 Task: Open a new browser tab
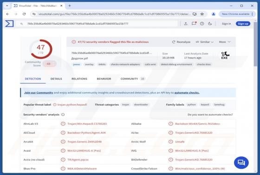(70, 6)
